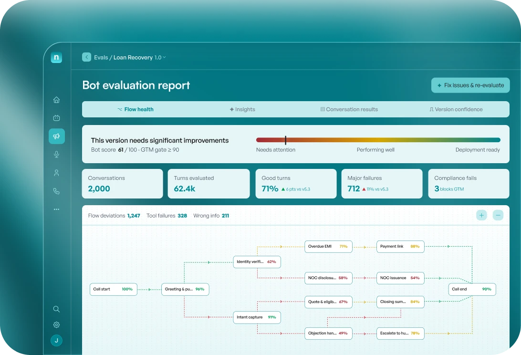This screenshot has height=355, width=521.
Task: Zoom in the flow diagram with plus
Action: [481, 215]
